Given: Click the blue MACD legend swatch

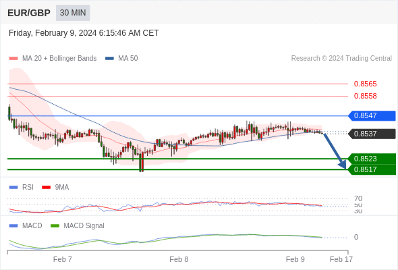Looking at the screenshot, I should tap(13, 226).
